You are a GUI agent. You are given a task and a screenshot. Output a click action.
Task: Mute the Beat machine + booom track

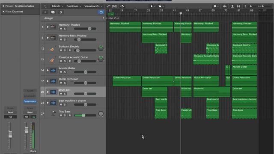[61, 104]
